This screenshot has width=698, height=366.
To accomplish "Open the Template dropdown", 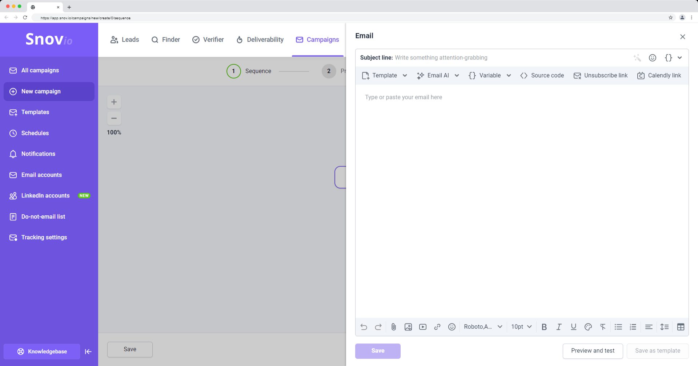I will [384, 76].
